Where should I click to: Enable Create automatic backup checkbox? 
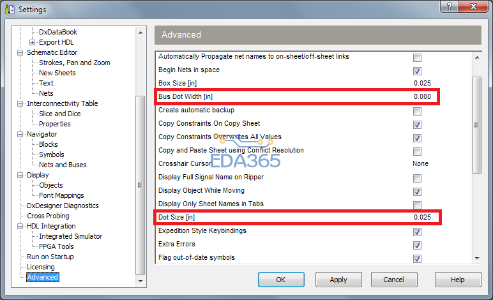click(417, 110)
